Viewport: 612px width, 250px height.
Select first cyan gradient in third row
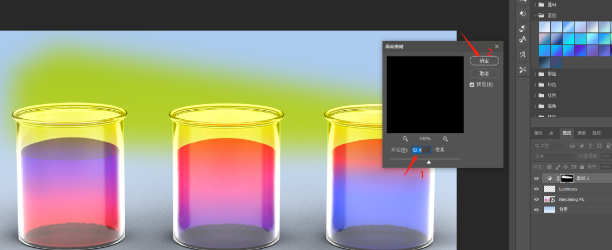(x=545, y=51)
